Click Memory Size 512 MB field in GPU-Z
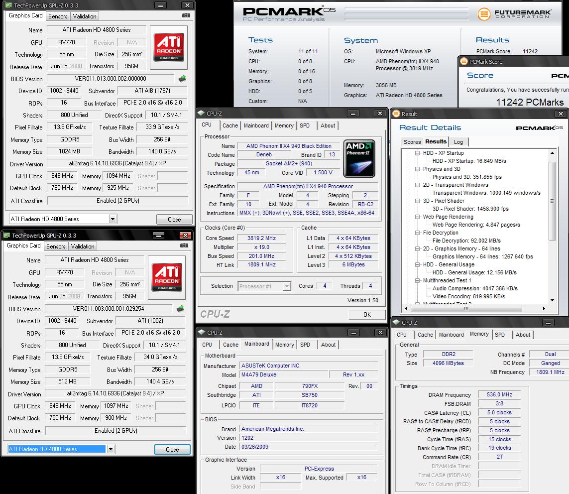This screenshot has width=569, height=494. [68, 381]
